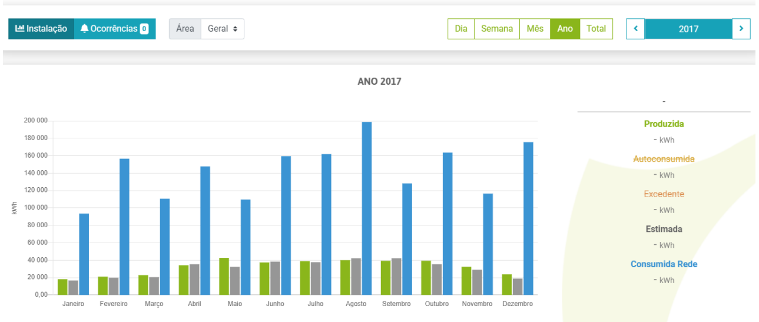Click the active Ano tab
Screen dimensions: 759x322
pyautogui.click(x=565, y=29)
